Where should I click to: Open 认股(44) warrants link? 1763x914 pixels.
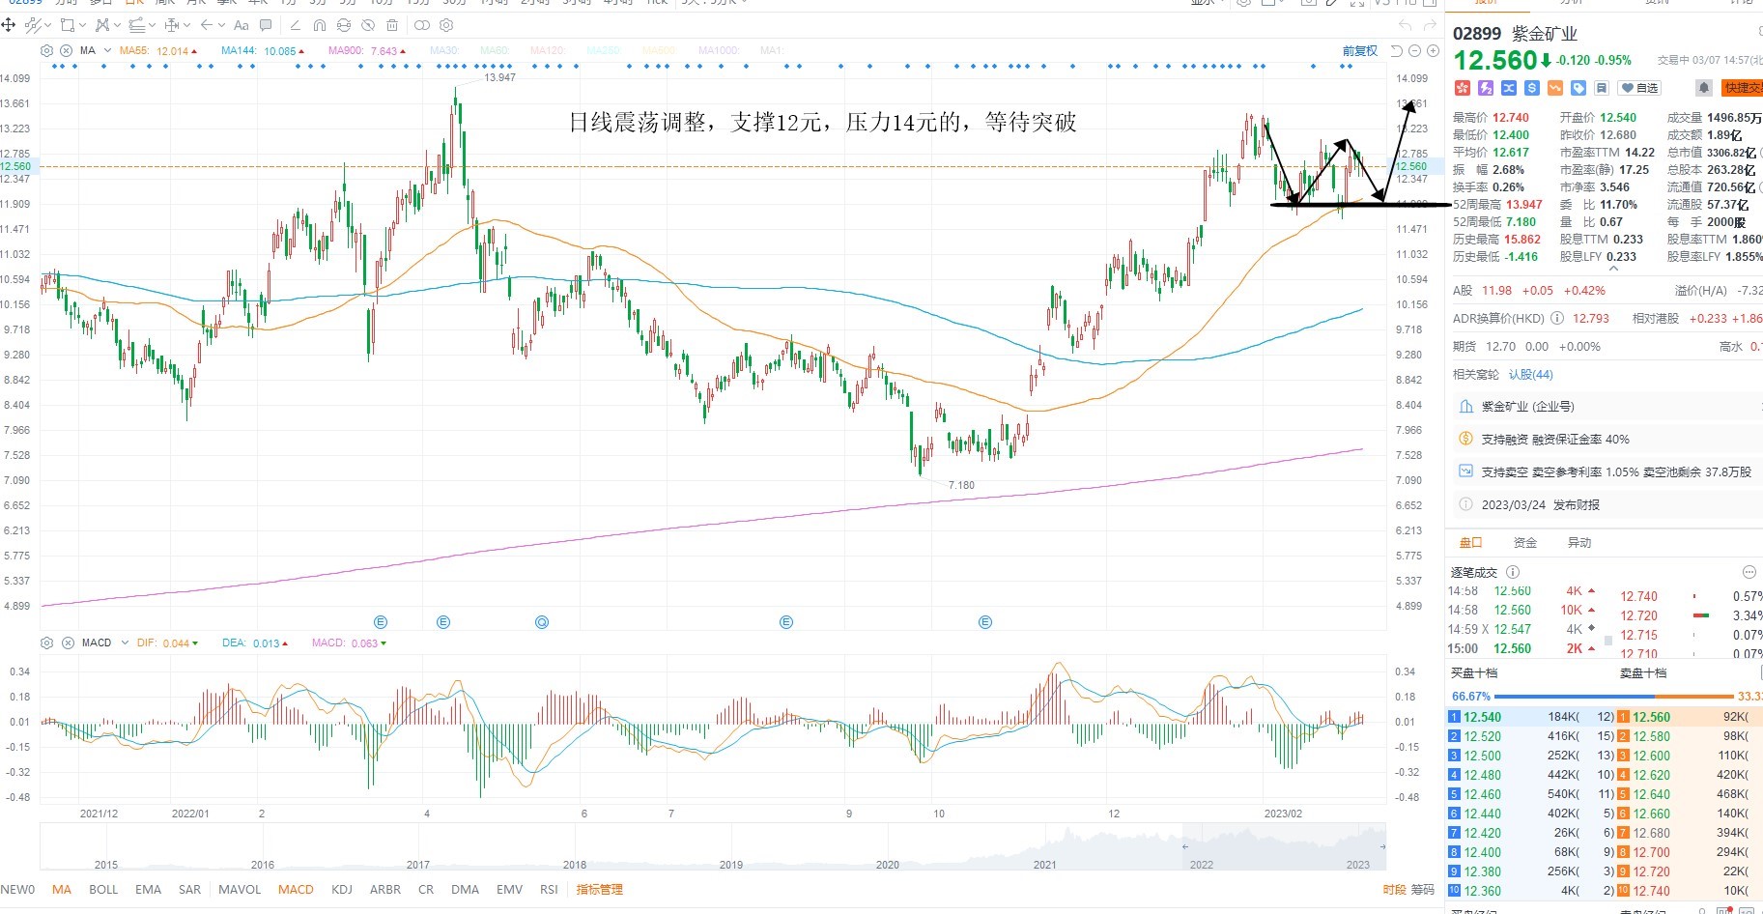(x=1531, y=375)
